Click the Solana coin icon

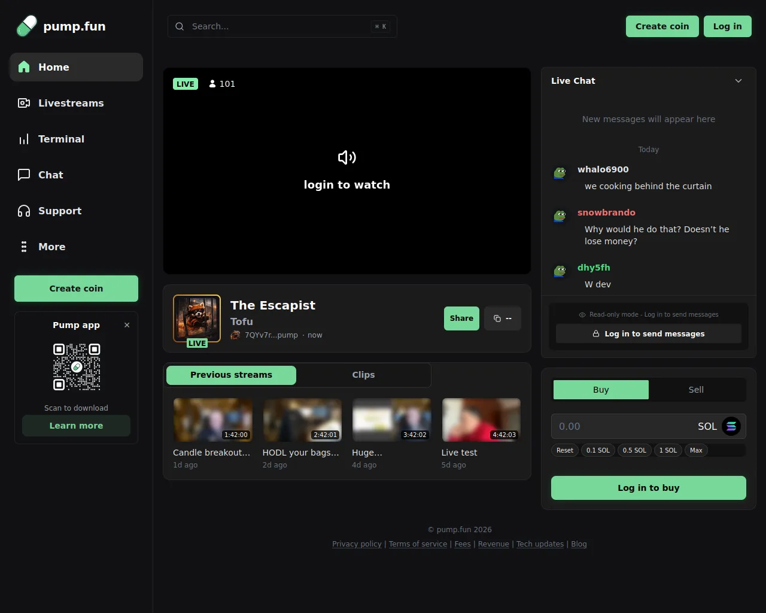coord(731,426)
